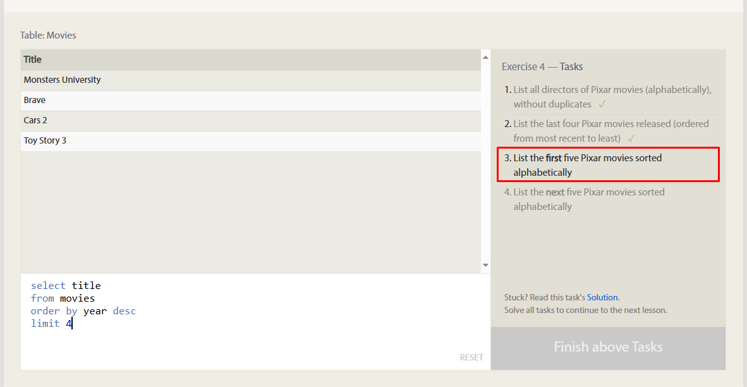Click the 'select title' line in editor
The width and height of the screenshot is (747, 387).
66,286
